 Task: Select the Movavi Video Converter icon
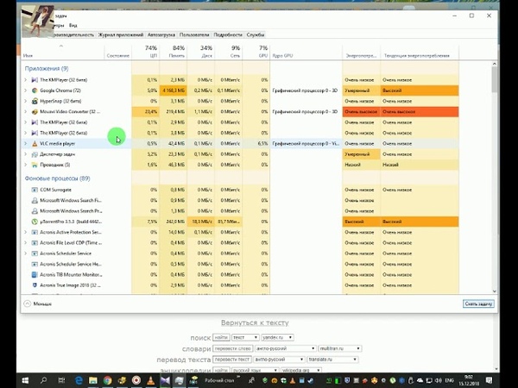(34, 111)
